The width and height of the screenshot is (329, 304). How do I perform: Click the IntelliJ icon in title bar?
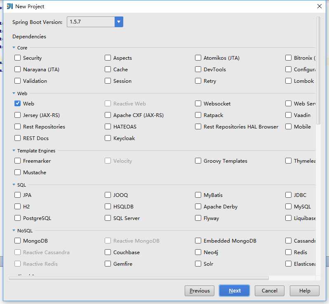pyautogui.click(x=9, y=6)
